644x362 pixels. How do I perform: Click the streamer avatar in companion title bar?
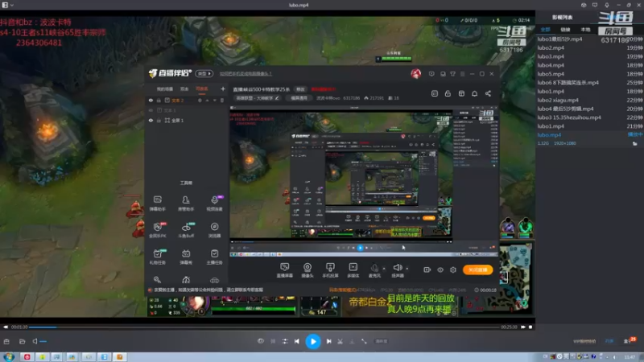[x=415, y=74]
